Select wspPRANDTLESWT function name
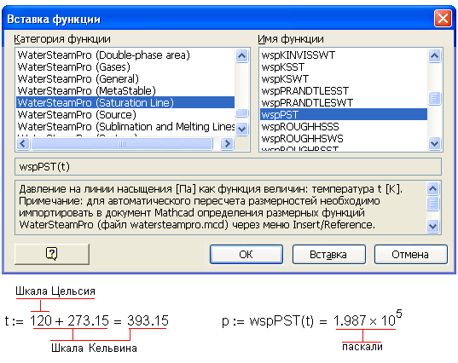The width and height of the screenshot is (458, 363). [x=344, y=103]
